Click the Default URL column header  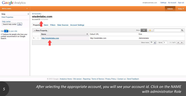(x=94, y=34)
